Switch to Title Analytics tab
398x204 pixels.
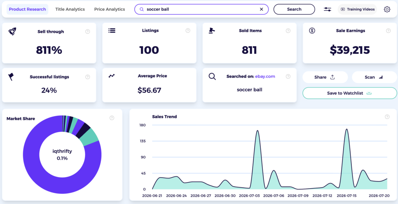pos(70,9)
